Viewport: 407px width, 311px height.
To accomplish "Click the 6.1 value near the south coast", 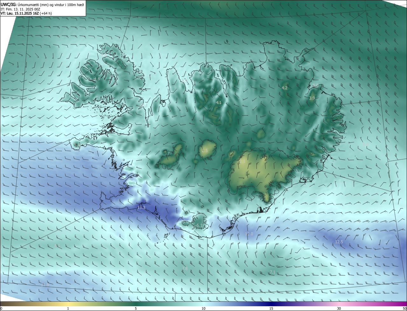I will [199, 225].
